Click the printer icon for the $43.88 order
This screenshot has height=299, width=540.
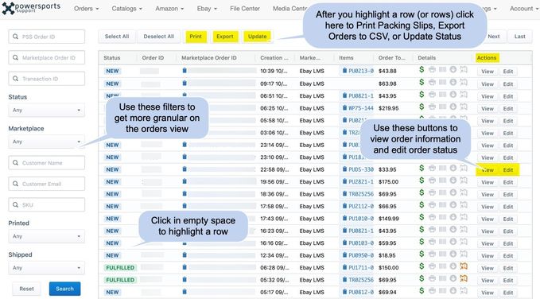coord(432,70)
